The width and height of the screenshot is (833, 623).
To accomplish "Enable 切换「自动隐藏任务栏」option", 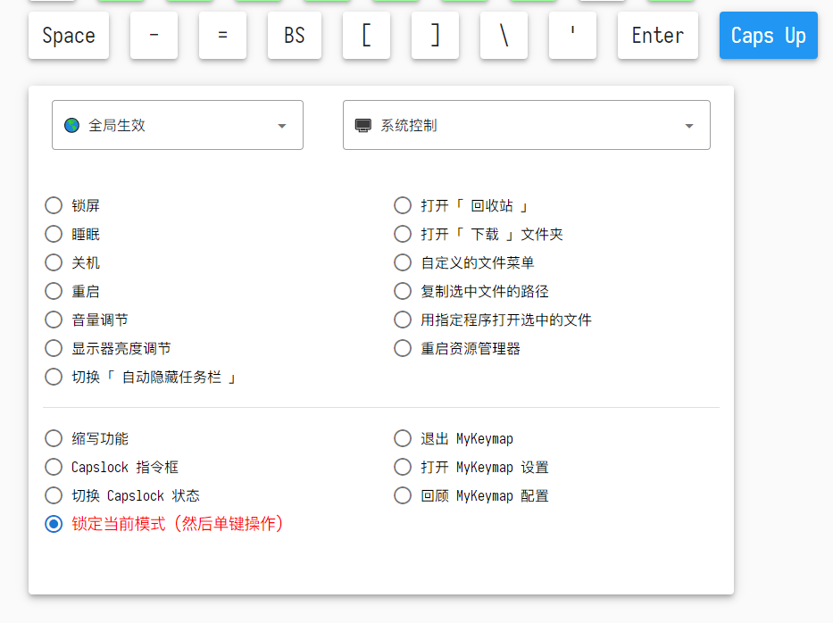I will [x=54, y=377].
